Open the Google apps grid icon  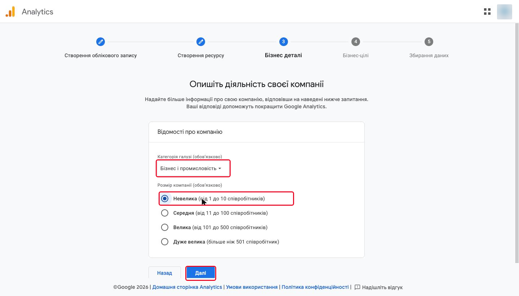coord(487,12)
